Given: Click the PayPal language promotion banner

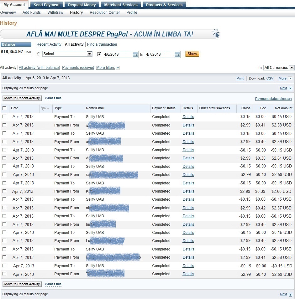Looking at the screenshot, I should 110,34.
